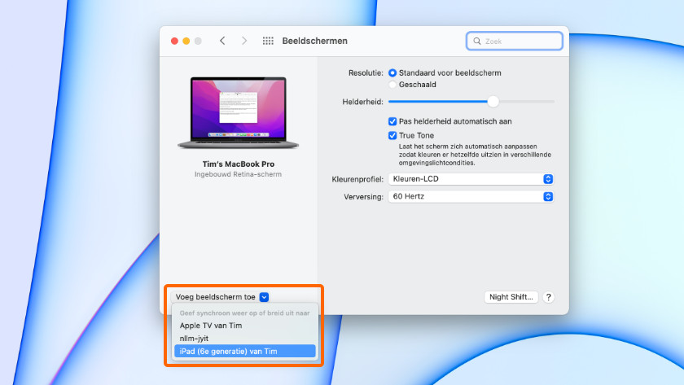Click the search magnifier icon
This screenshot has width=684, height=385.
477,41
